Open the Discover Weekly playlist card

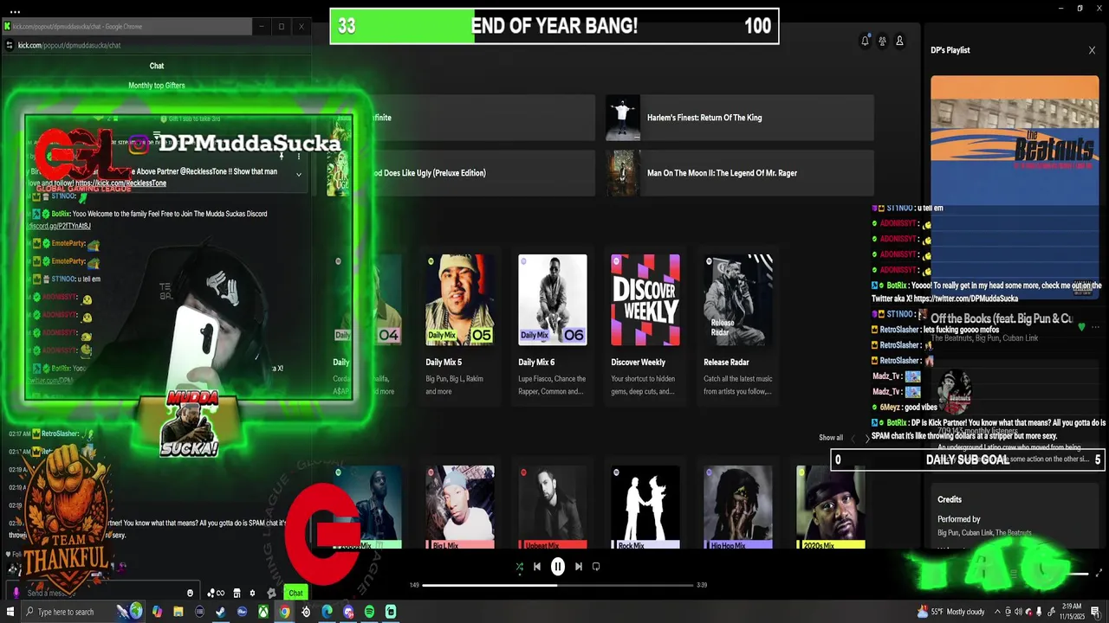click(645, 325)
